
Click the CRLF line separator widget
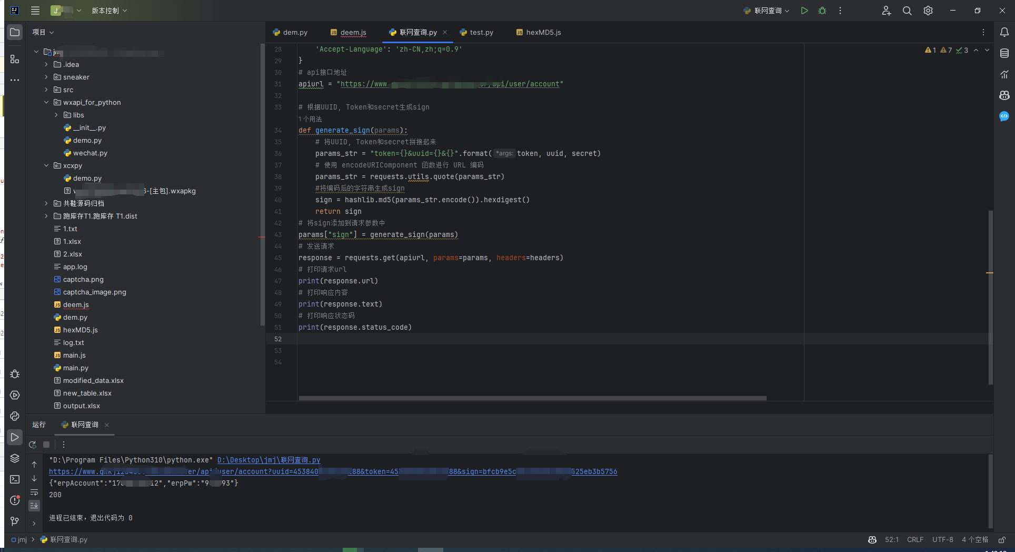915,539
